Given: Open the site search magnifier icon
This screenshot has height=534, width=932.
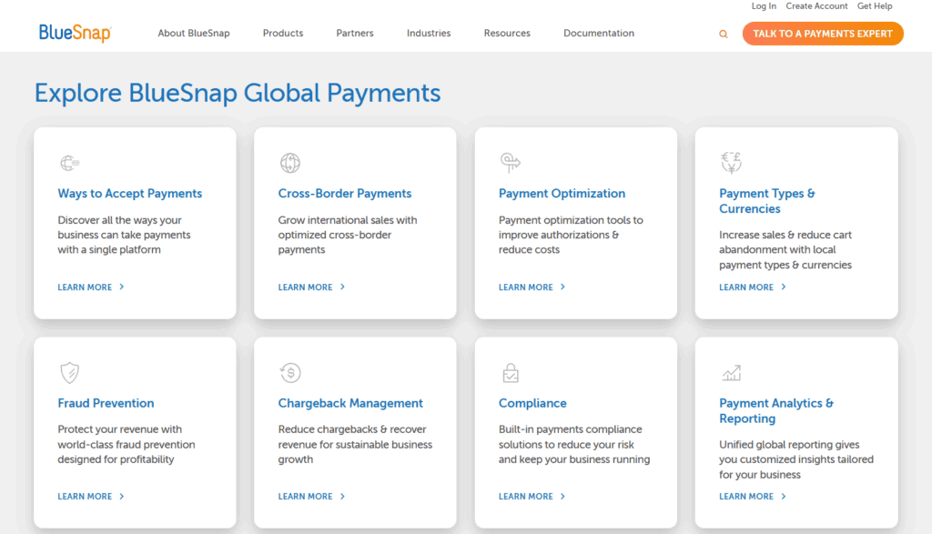Looking at the screenshot, I should coord(724,34).
